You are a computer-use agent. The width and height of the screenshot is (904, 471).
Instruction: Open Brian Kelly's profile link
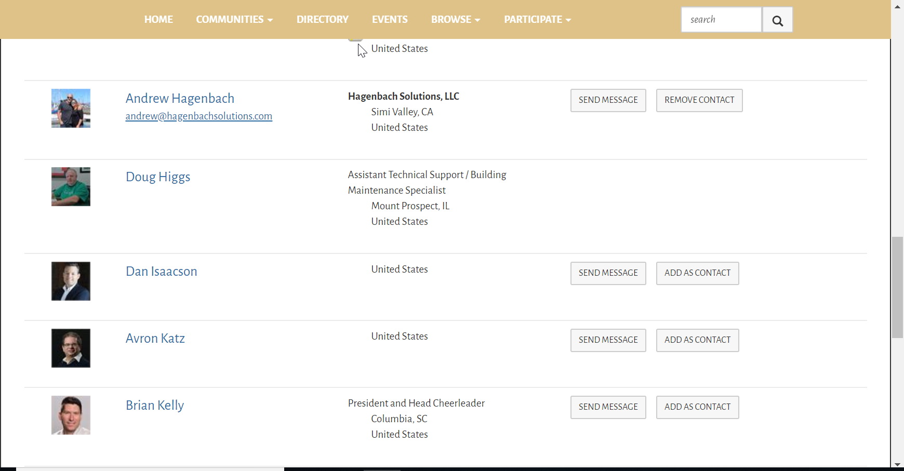[x=155, y=406]
